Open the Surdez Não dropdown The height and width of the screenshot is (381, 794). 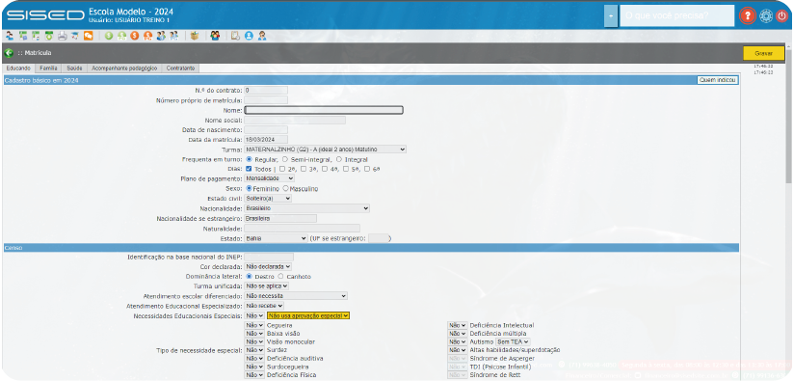(254, 350)
